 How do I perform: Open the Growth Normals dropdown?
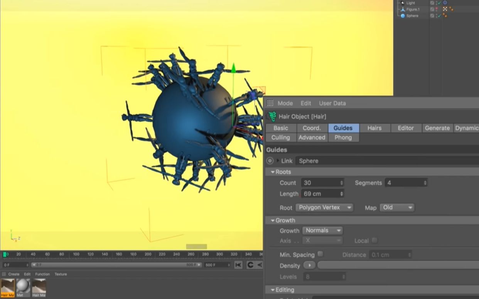[x=322, y=230]
